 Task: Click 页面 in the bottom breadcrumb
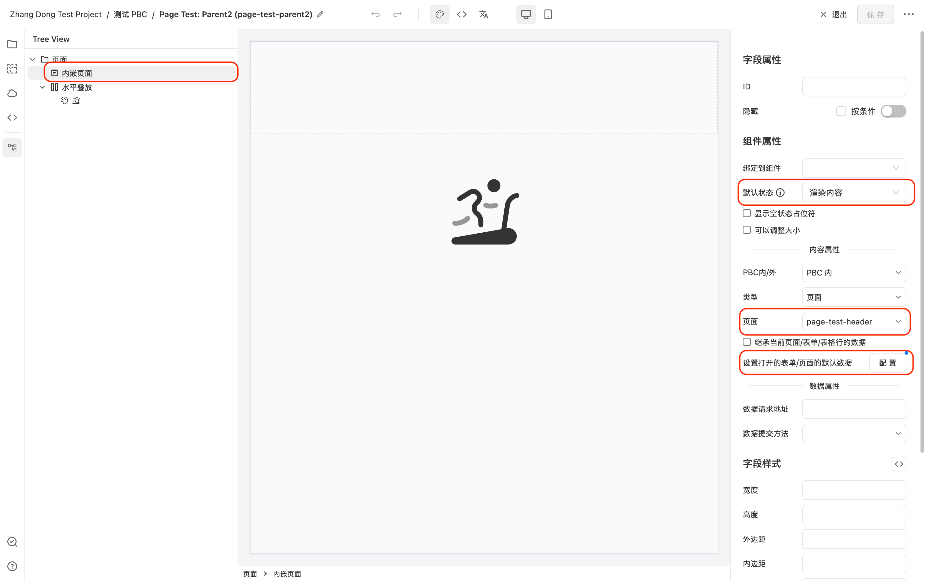pyautogui.click(x=250, y=574)
